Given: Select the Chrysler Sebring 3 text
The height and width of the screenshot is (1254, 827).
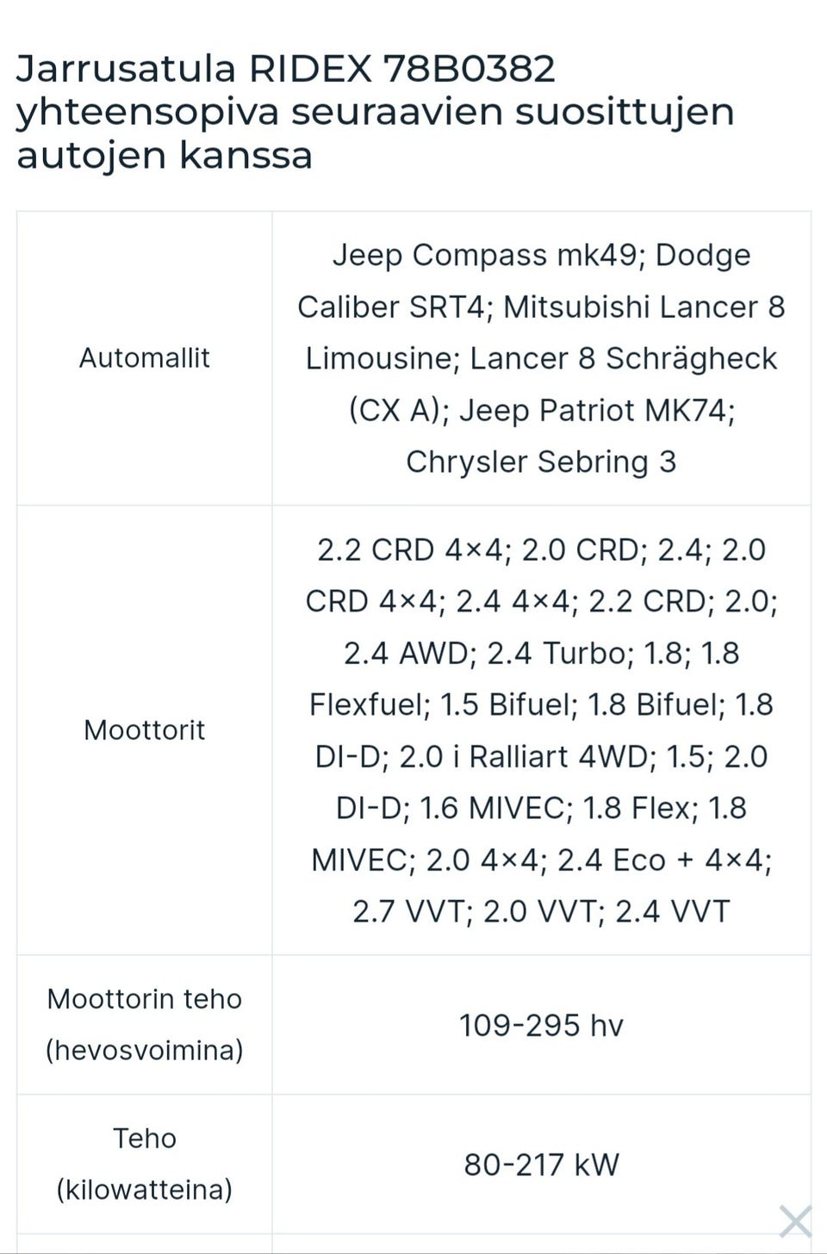Looking at the screenshot, I should (x=541, y=462).
